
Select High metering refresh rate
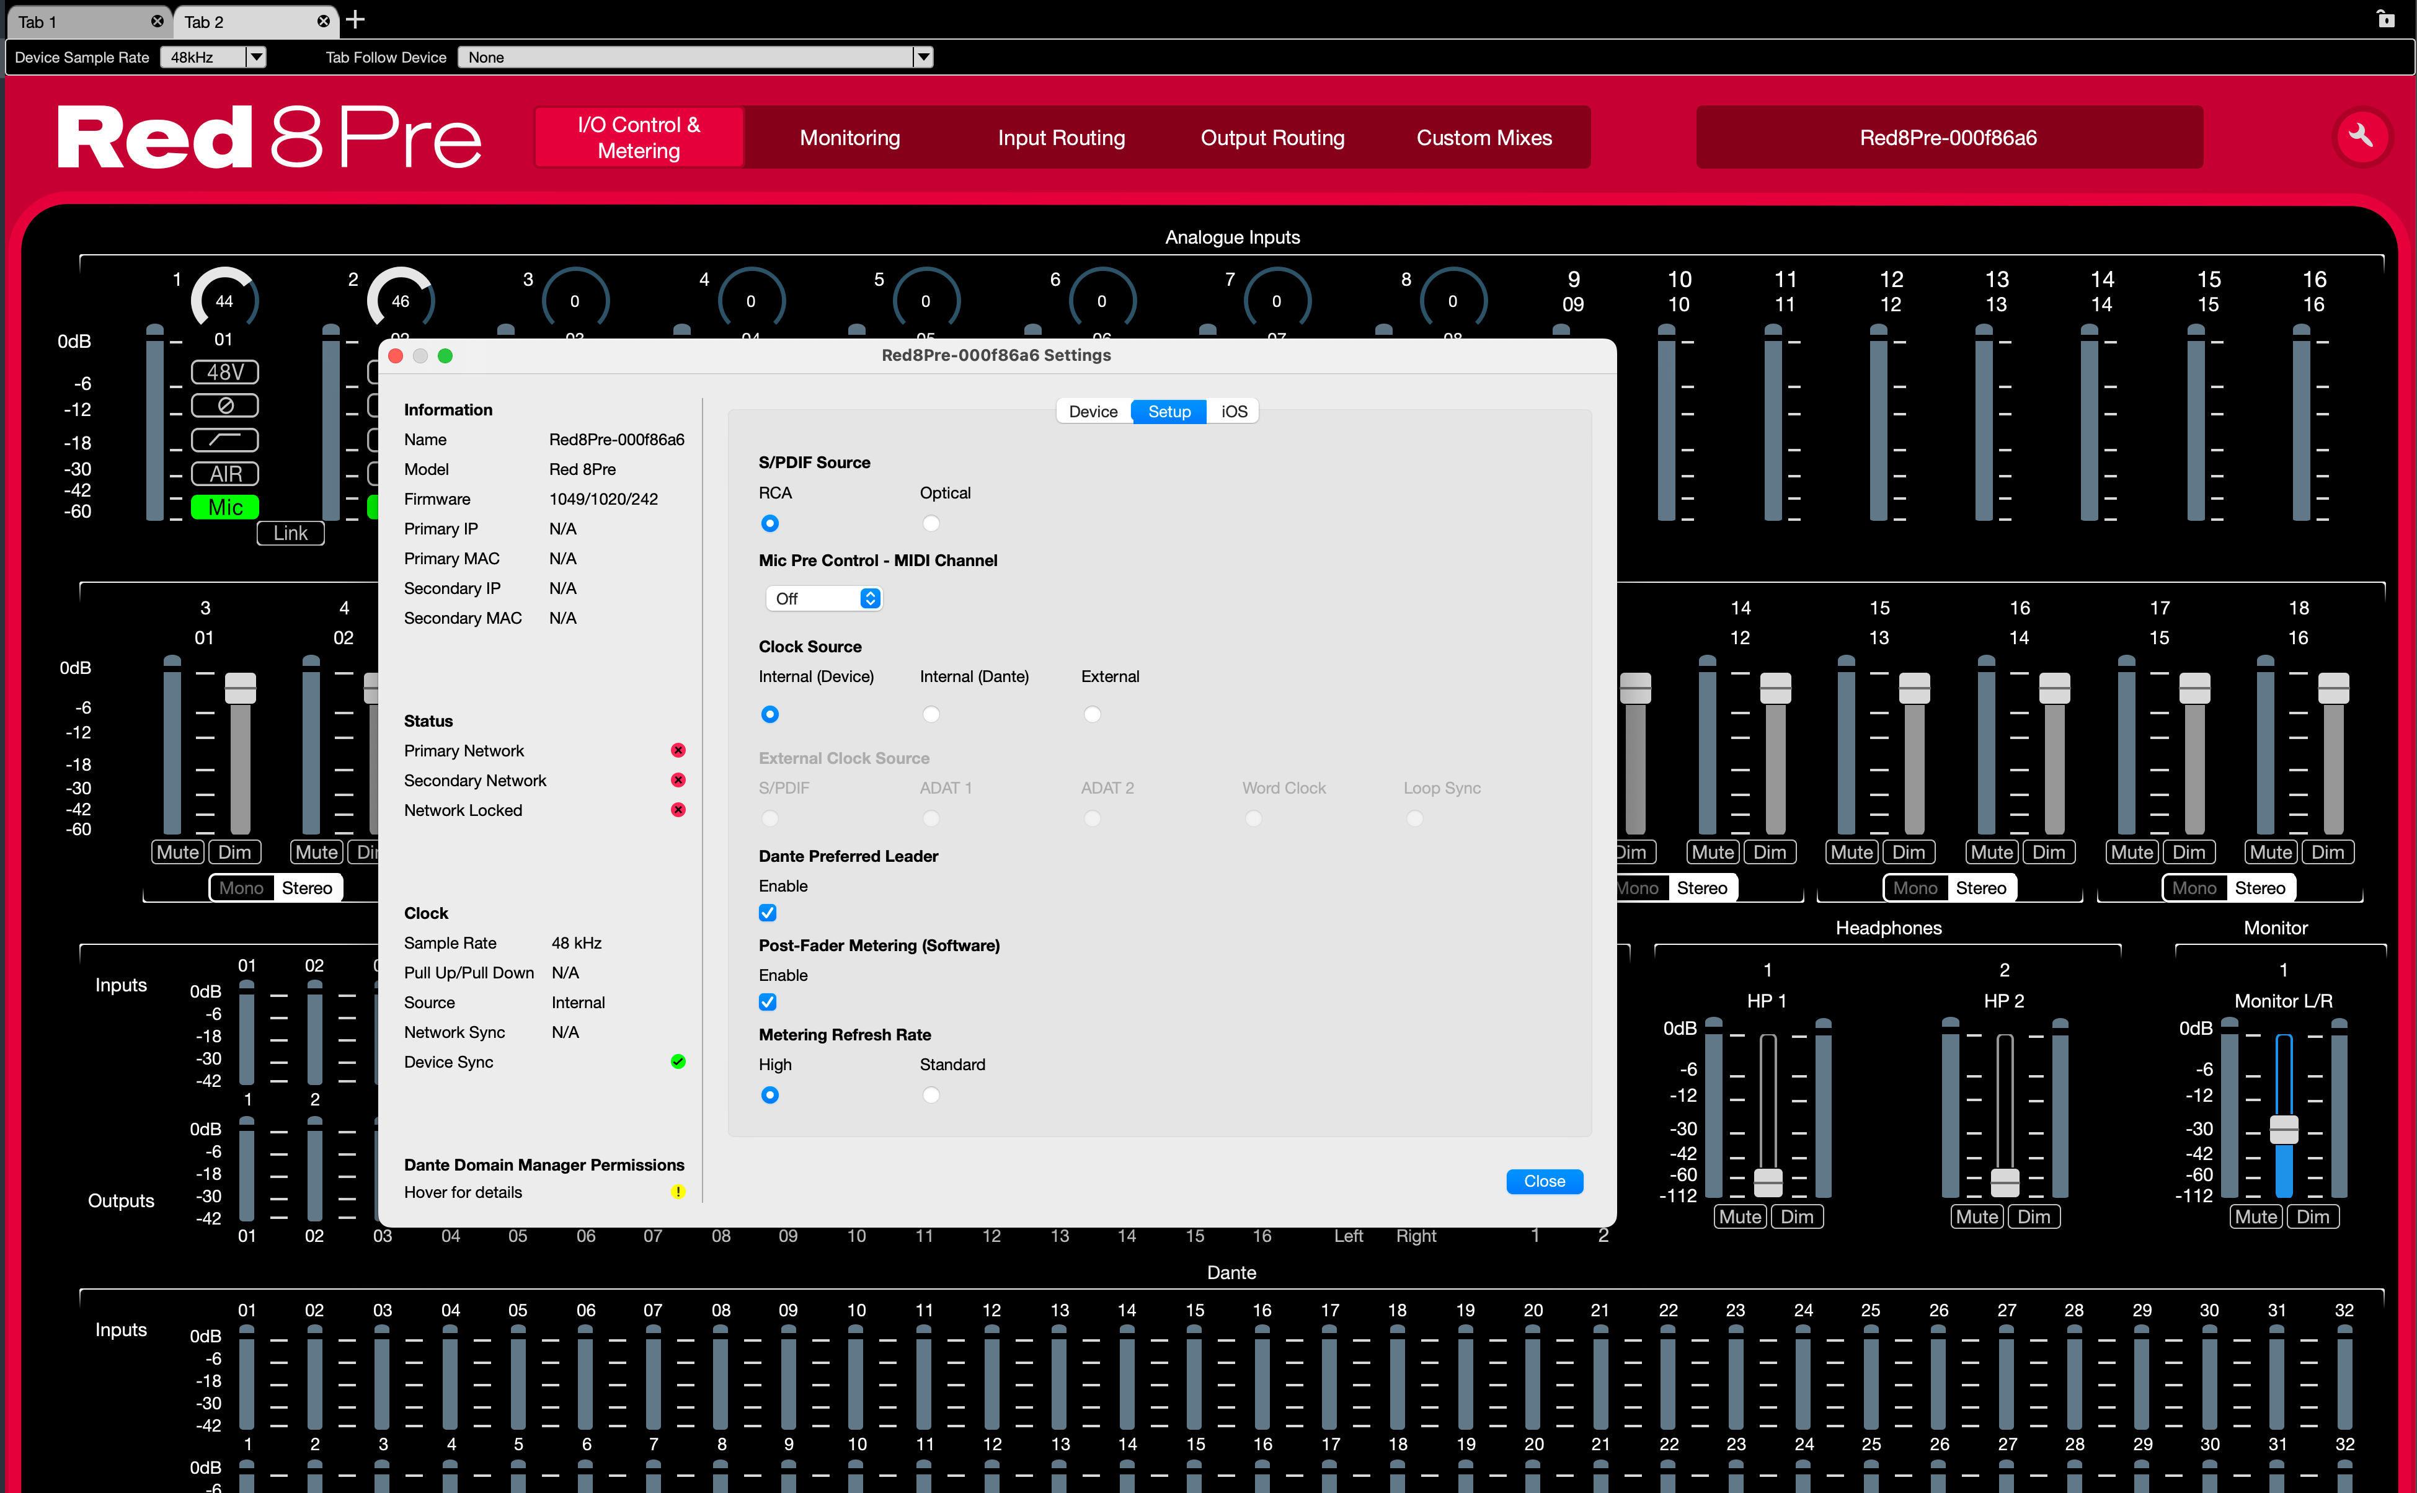tap(770, 1095)
